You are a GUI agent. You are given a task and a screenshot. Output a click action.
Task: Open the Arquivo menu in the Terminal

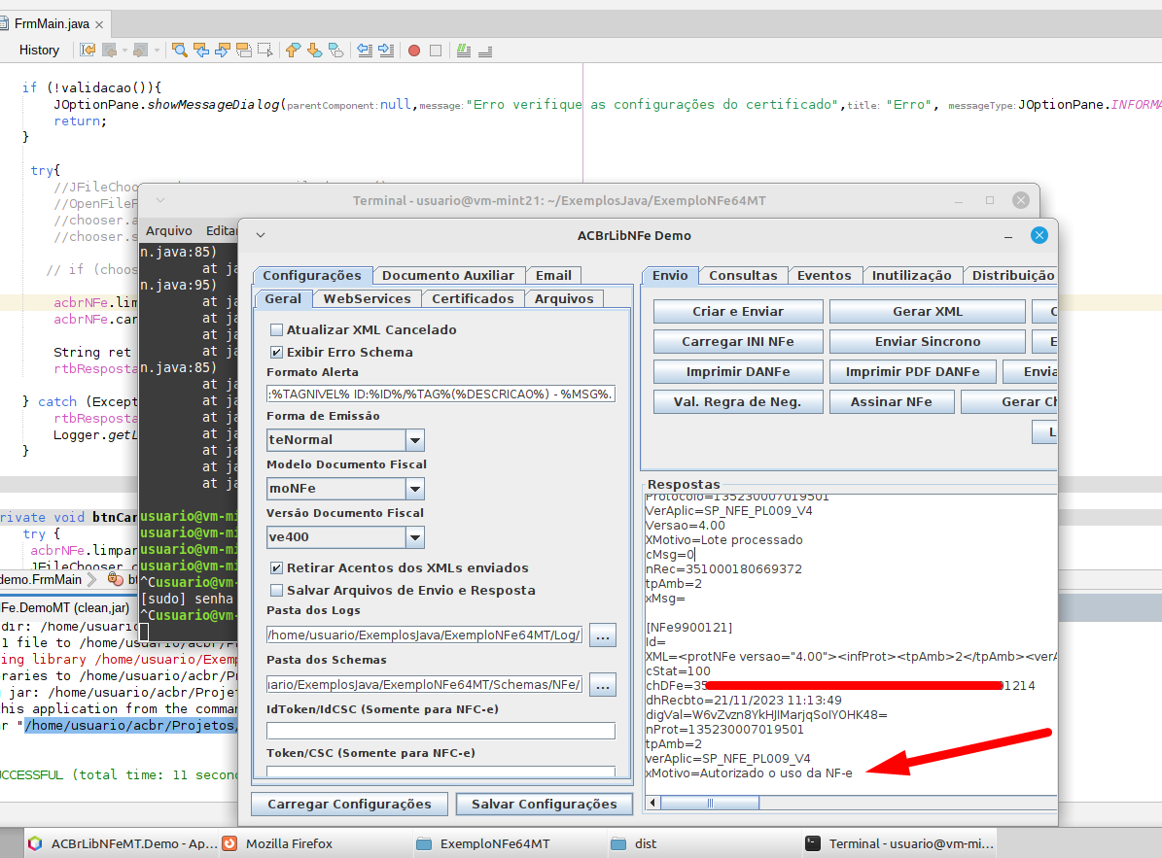169,230
